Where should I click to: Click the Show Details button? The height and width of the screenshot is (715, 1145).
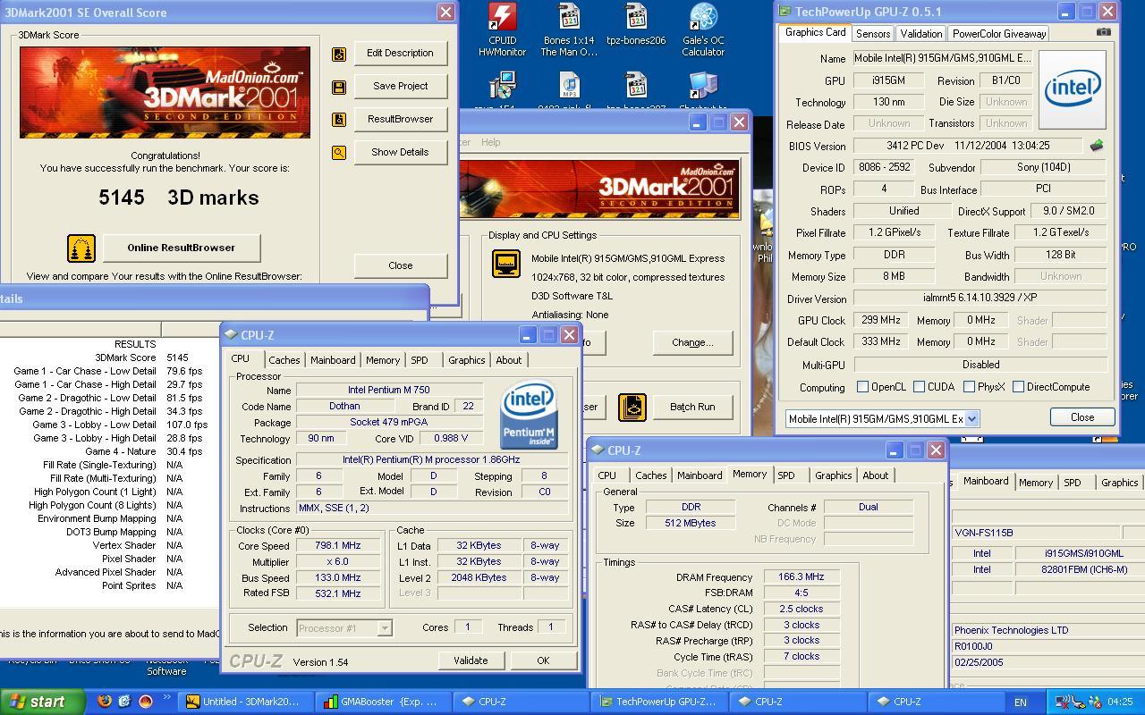(x=400, y=152)
